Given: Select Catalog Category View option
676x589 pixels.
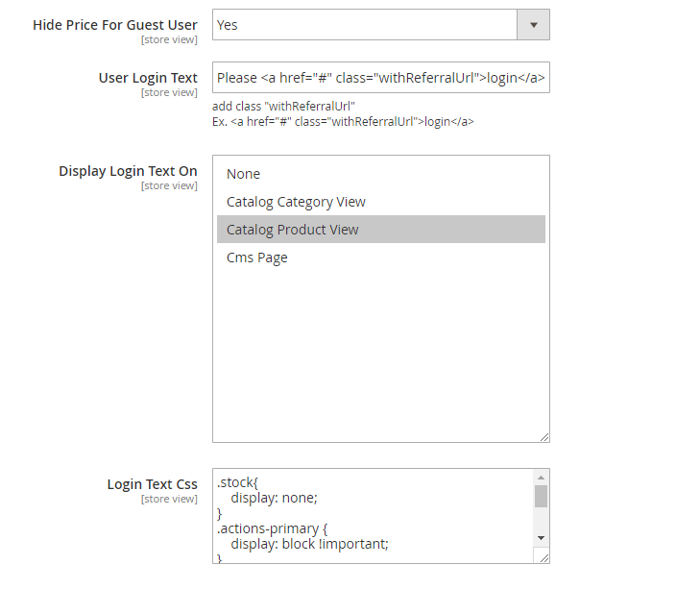Looking at the screenshot, I should [296, 202].
